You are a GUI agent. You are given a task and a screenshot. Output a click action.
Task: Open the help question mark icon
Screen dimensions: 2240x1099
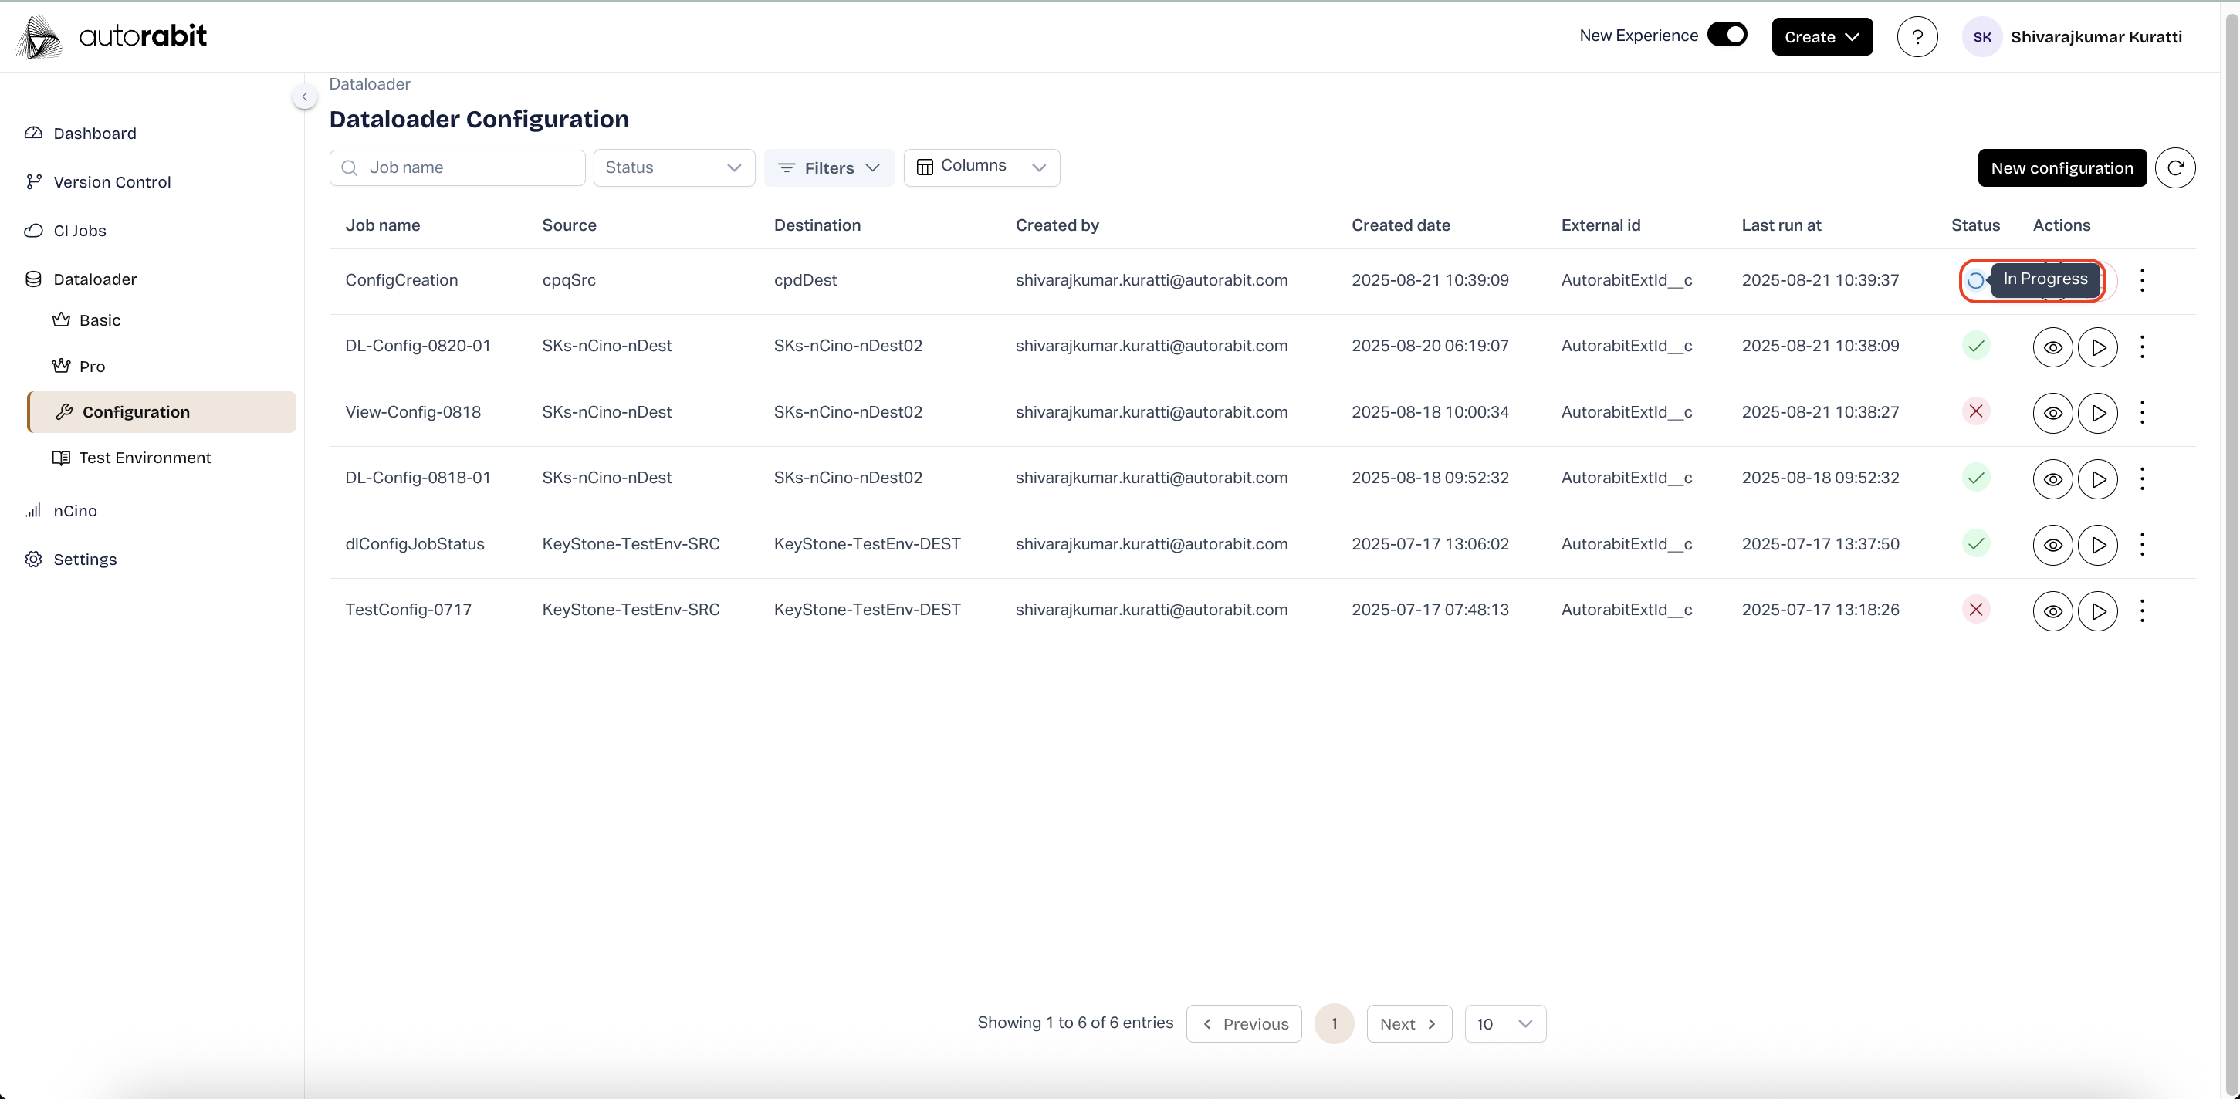coord(1917,36)
